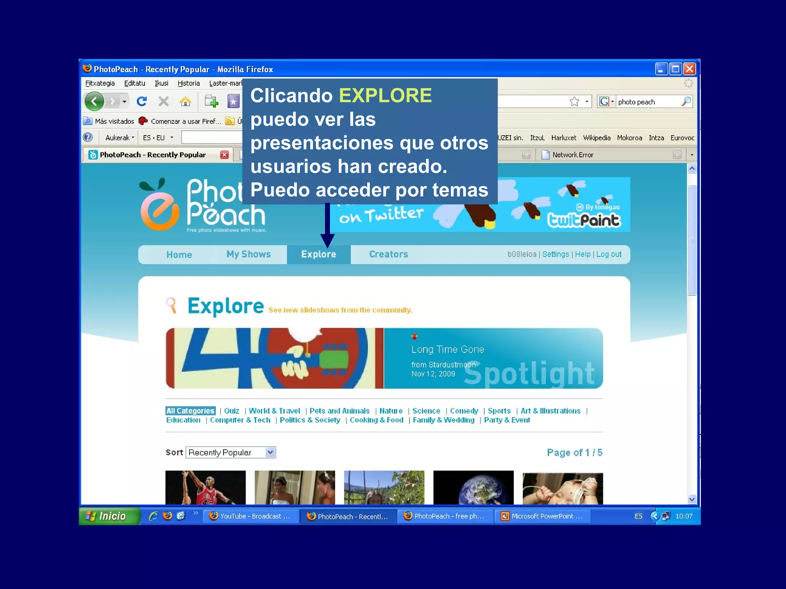This screenshot has width=786, height=589.
Task: Go to the Firefox home icon
Action: 185,102
